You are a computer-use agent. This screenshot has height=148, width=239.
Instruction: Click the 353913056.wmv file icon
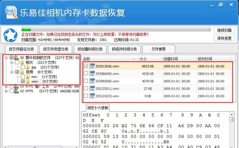[92, 66]
